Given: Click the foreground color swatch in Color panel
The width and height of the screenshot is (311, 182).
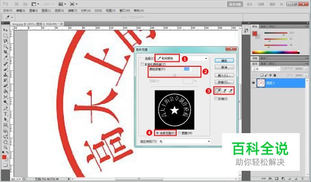Looking at the screenshot, I should 255,34.
